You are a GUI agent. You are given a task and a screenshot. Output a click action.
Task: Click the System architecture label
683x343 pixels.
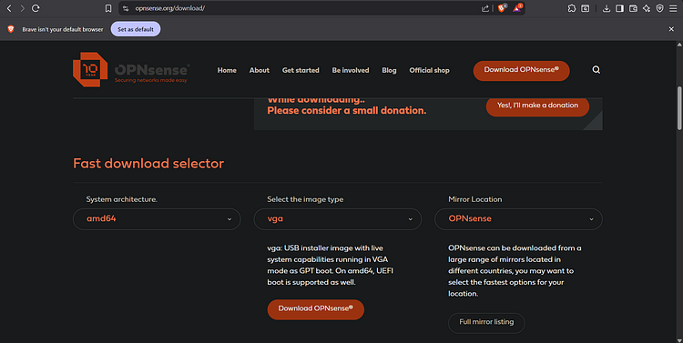[x=121, y=199]
